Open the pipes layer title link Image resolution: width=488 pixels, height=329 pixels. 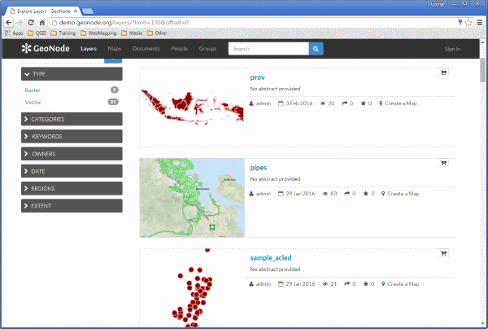click(259, 168)
